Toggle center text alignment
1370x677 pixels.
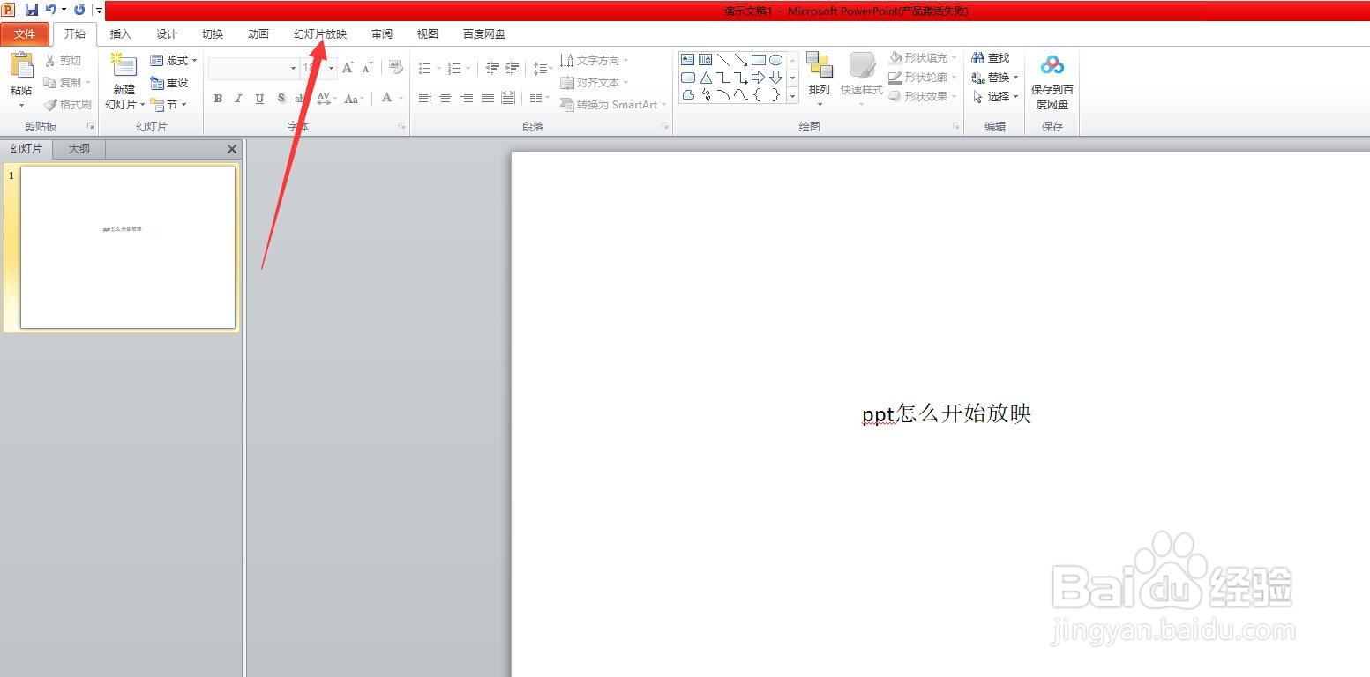click(445, 98)
